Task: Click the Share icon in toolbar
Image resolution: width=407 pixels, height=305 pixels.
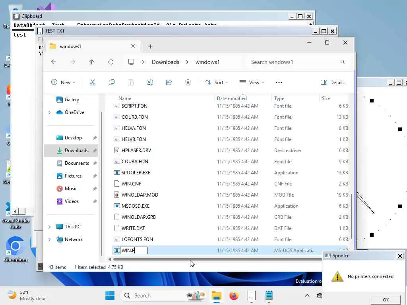Action: point(169,83)
